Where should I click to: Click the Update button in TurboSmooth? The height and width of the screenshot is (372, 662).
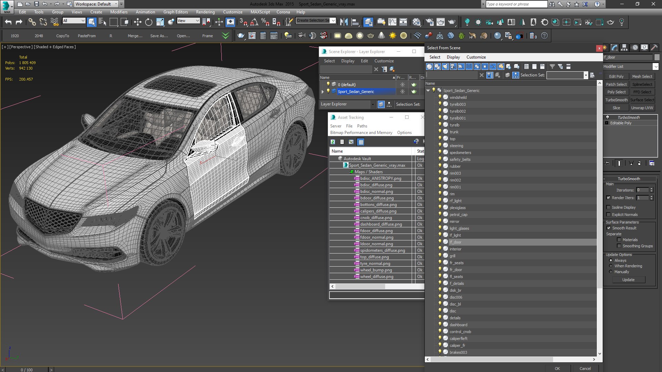[628, 280]
